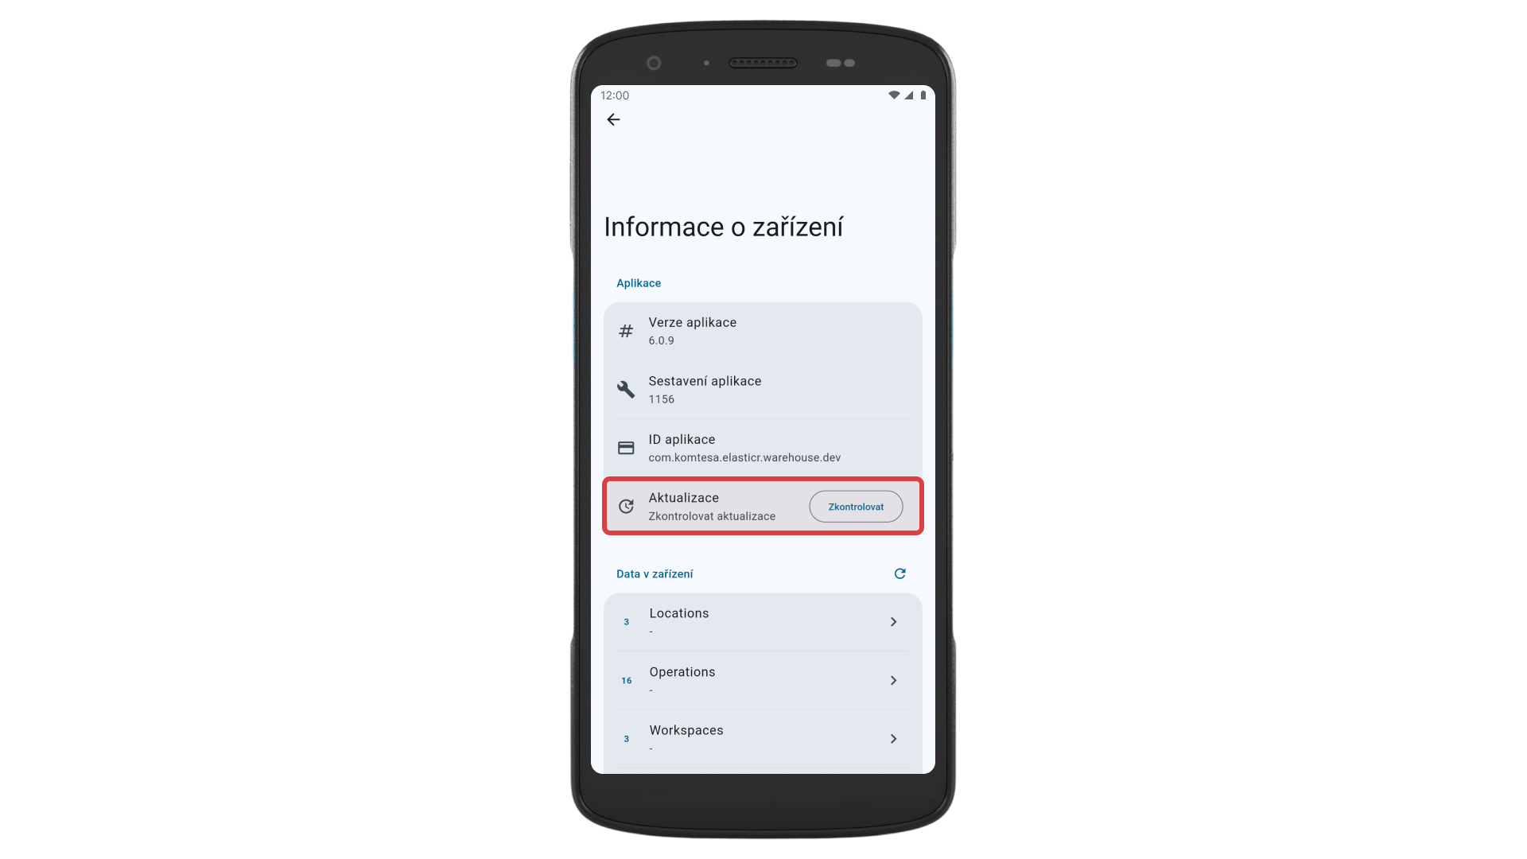Tap the update clock icon beside Aktualizace
Image resolution: width=1527 pixels, height=859 pixels.
pyautogui.click(x=626, y=506)
